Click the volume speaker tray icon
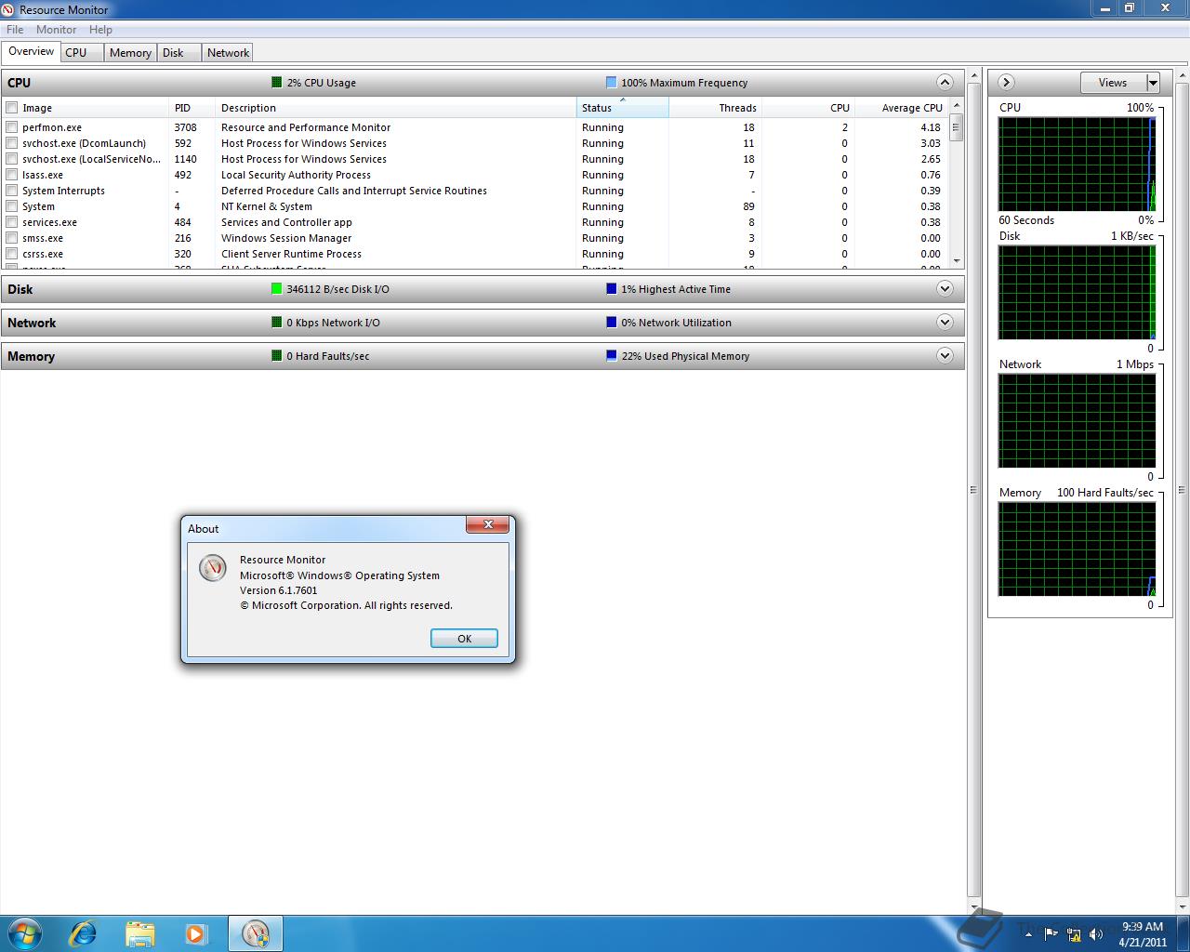Viewport: 1190px width, 952px height. [x=1096, y=933]
